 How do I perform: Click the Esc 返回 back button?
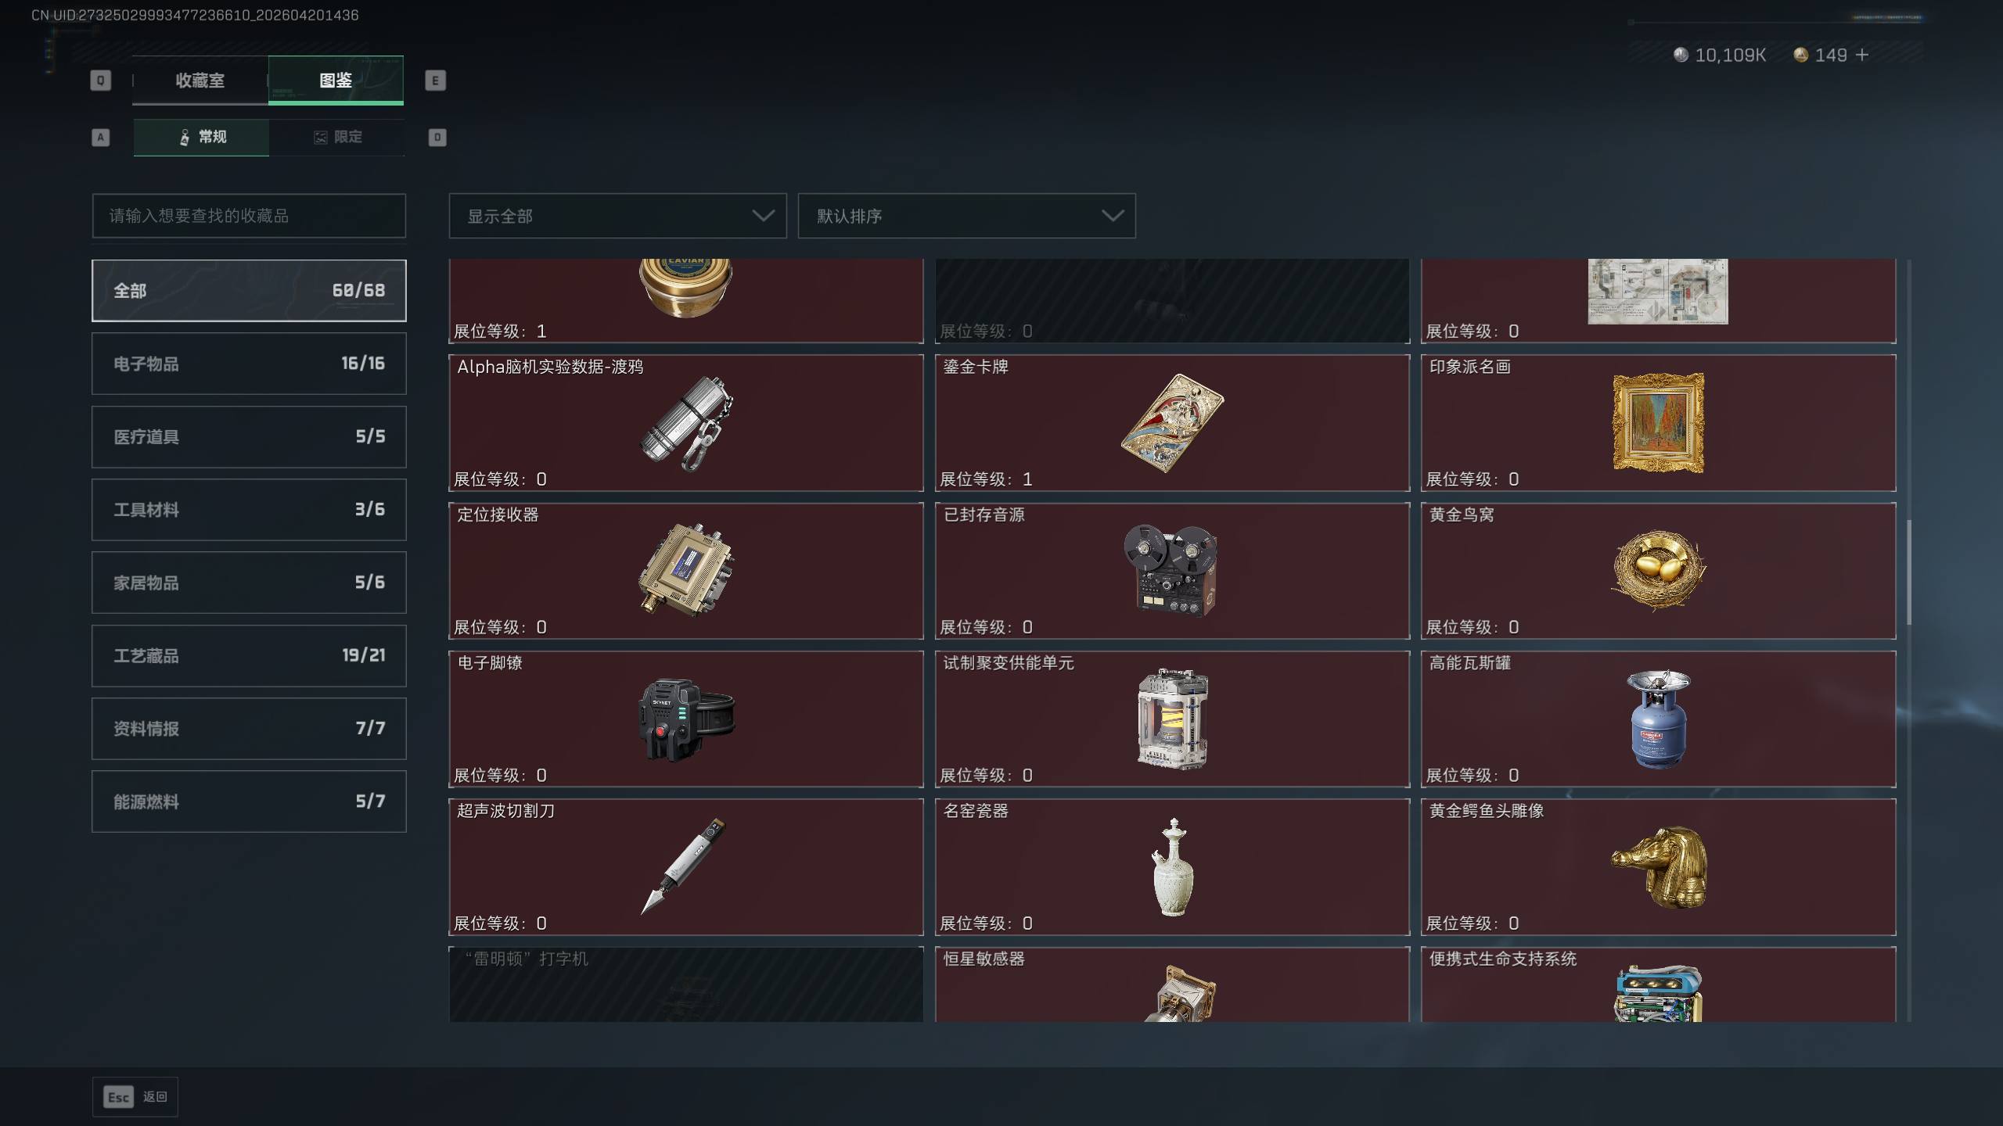tap(135, 1097)
